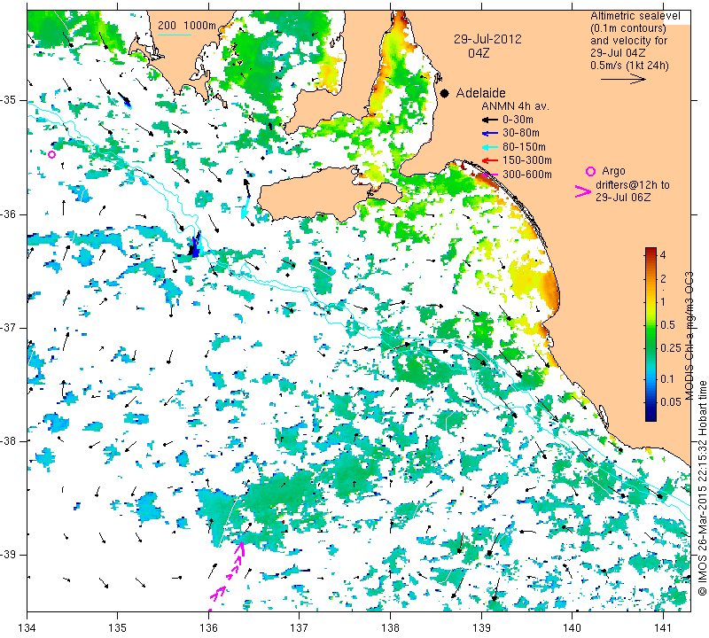Click the magenta drifter track near 136 longitude
This screenshot has width=709, height=638.
228,576
